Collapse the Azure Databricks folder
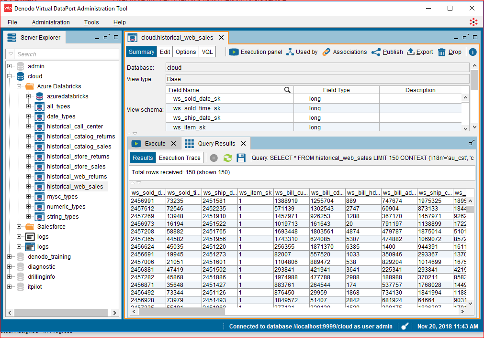Screen dimensions: 484x338 (19, 86)
